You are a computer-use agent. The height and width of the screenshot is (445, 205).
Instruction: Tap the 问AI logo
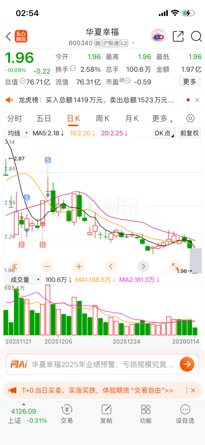pyautogui.click(x=19, y=364)
